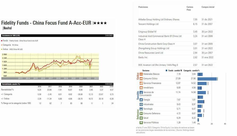The width and height of the screenshot is (237, 136).
Task: Click the 2023 label on chart axis
Action: [96, 78]
